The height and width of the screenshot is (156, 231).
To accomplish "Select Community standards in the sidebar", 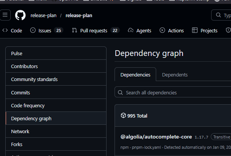I will pyautogui.click(x=56, y=79).
